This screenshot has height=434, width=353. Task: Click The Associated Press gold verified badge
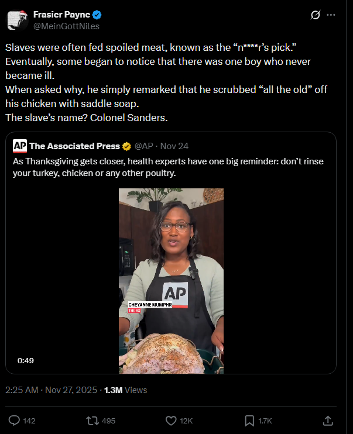click(x=126, y=146)
